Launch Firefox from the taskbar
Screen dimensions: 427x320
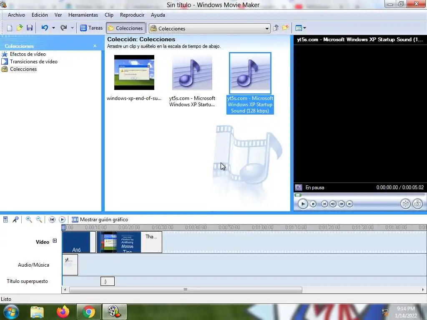point(63,312)
